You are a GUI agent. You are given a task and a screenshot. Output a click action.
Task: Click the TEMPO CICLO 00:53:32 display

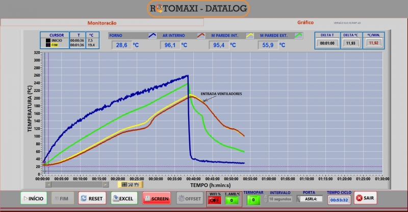(x=339, y=200)
